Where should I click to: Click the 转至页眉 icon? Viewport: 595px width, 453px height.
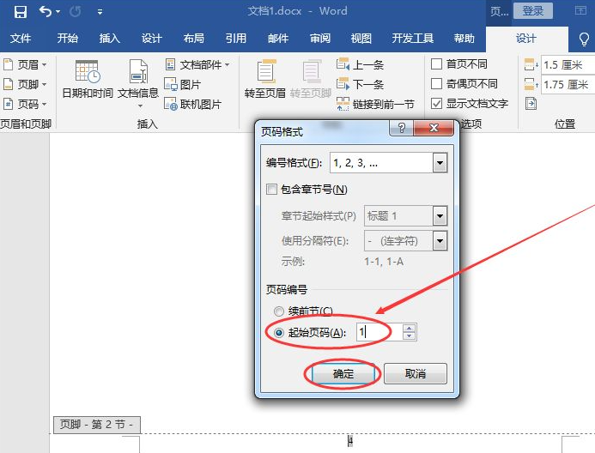(266, 71)
